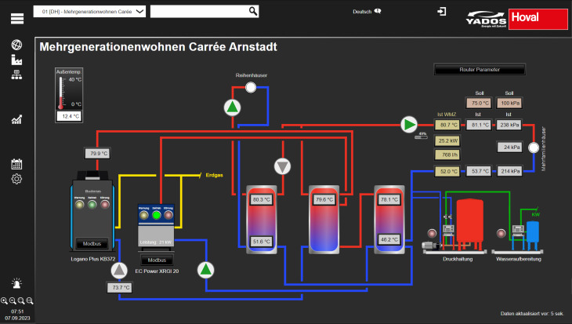Expand the plant selection dropdown
The height and width of the screenshot is (324, 572).
coord(139,11)
